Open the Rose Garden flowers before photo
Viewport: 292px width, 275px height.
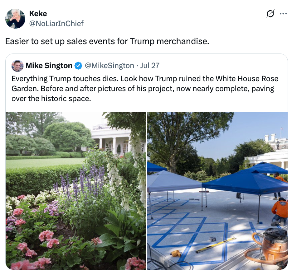pos(76,190)
